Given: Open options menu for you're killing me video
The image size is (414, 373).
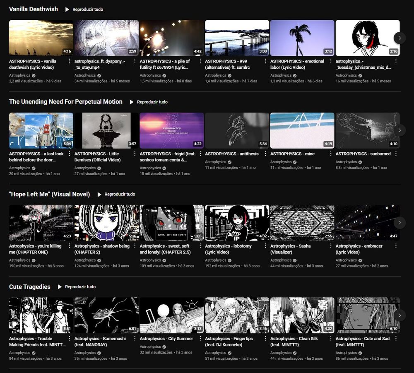Looking at the screenshot, I should click(70, 246).
